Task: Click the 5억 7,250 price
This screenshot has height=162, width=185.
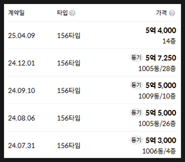Action: [161, 58]
